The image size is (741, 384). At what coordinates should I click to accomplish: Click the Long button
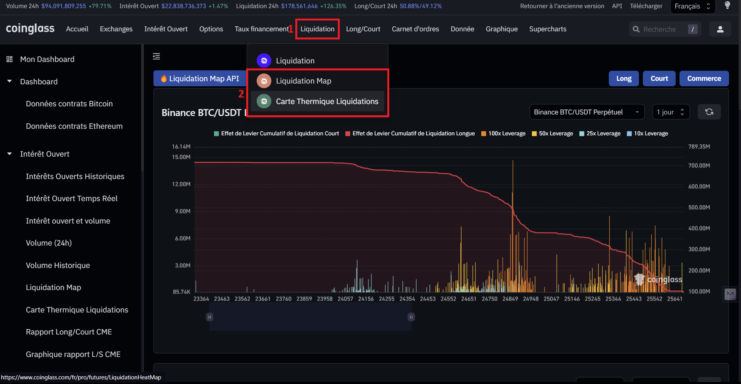(623, 79)
